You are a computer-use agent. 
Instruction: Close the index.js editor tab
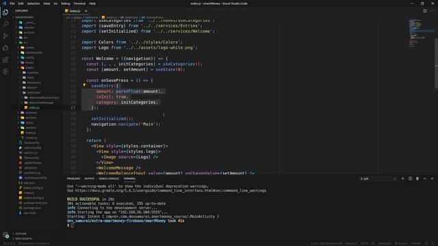(86, 11)
